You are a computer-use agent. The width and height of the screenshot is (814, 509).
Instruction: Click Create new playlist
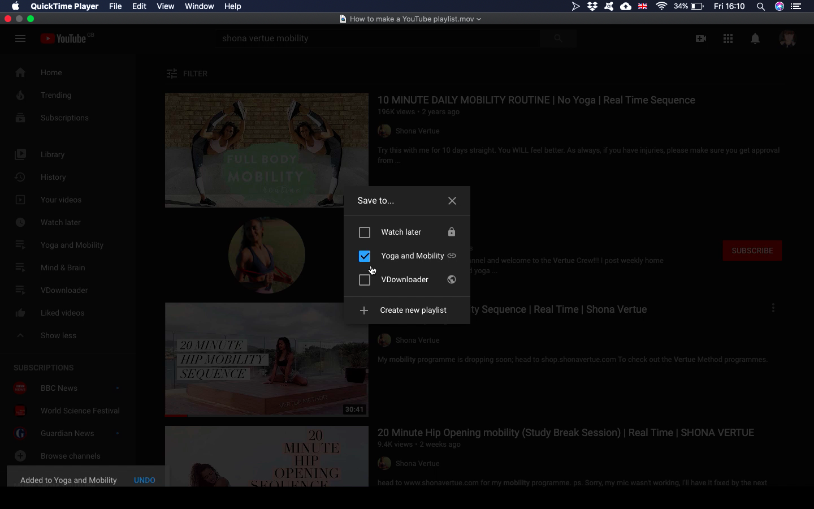tap(407, 310)
